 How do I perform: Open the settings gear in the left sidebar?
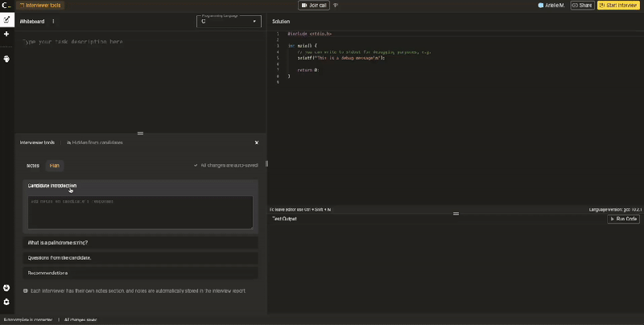point(6,302)
